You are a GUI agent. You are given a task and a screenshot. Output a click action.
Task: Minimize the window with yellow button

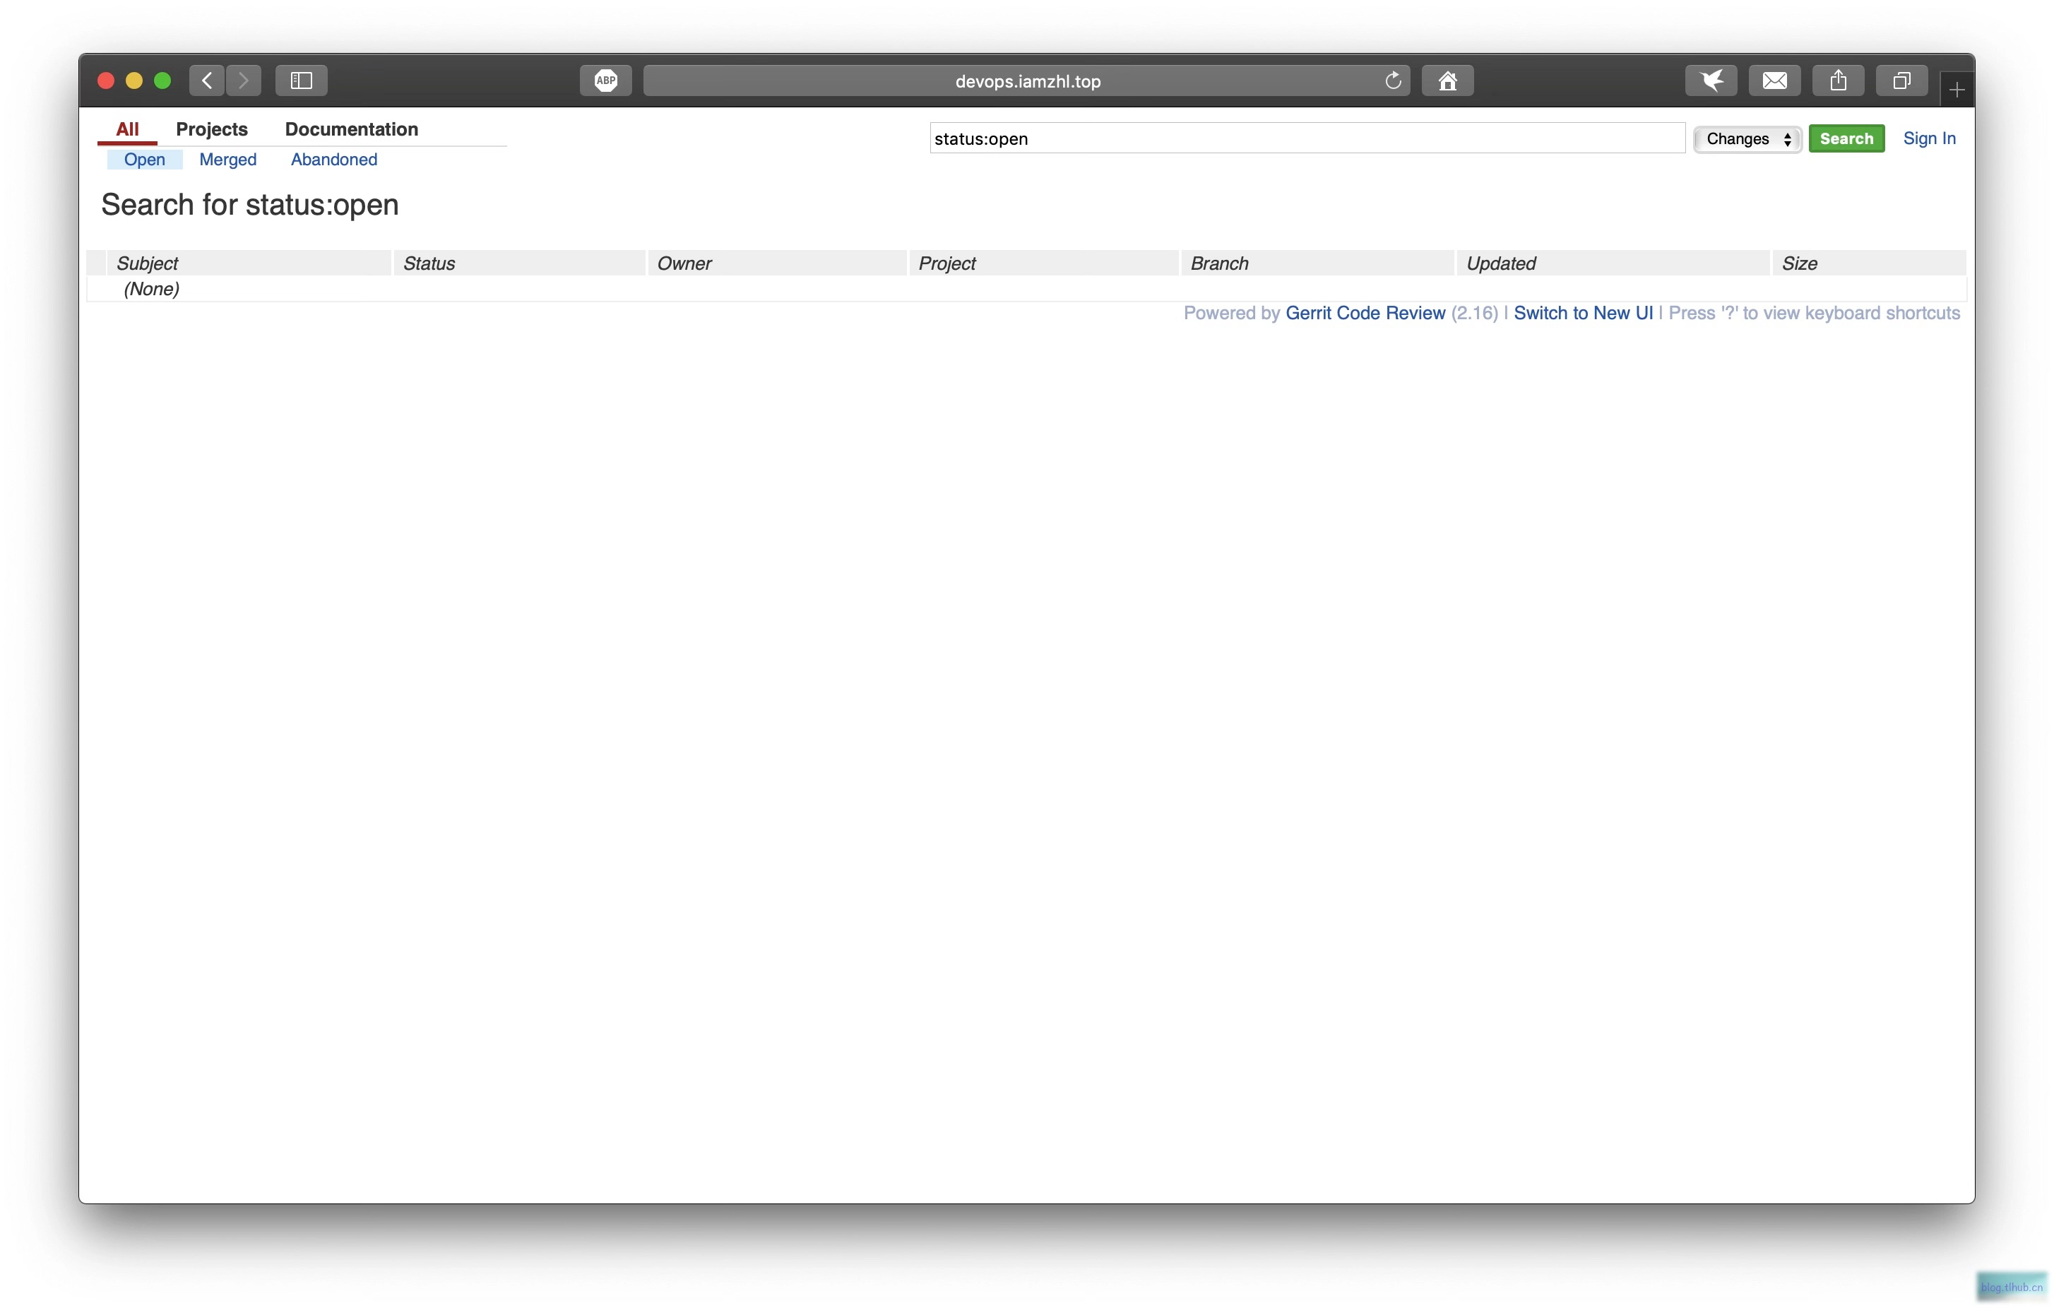(134, 80)
